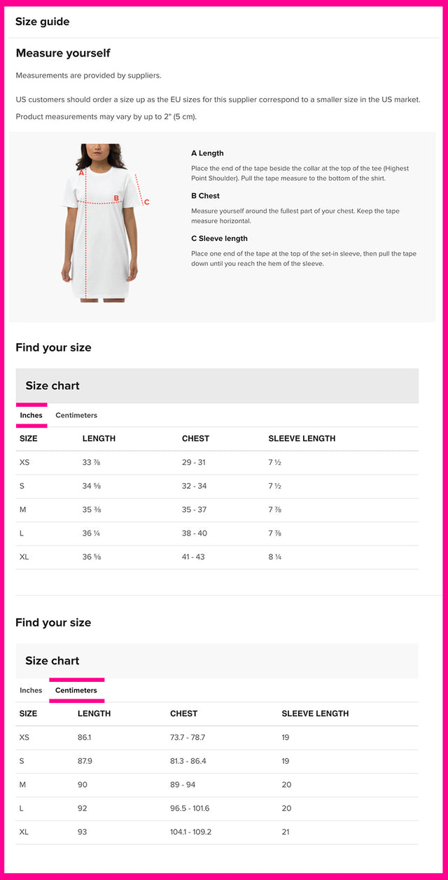
Task: Switch the upper size chart to Centimeters
Action: coord(76,415)
